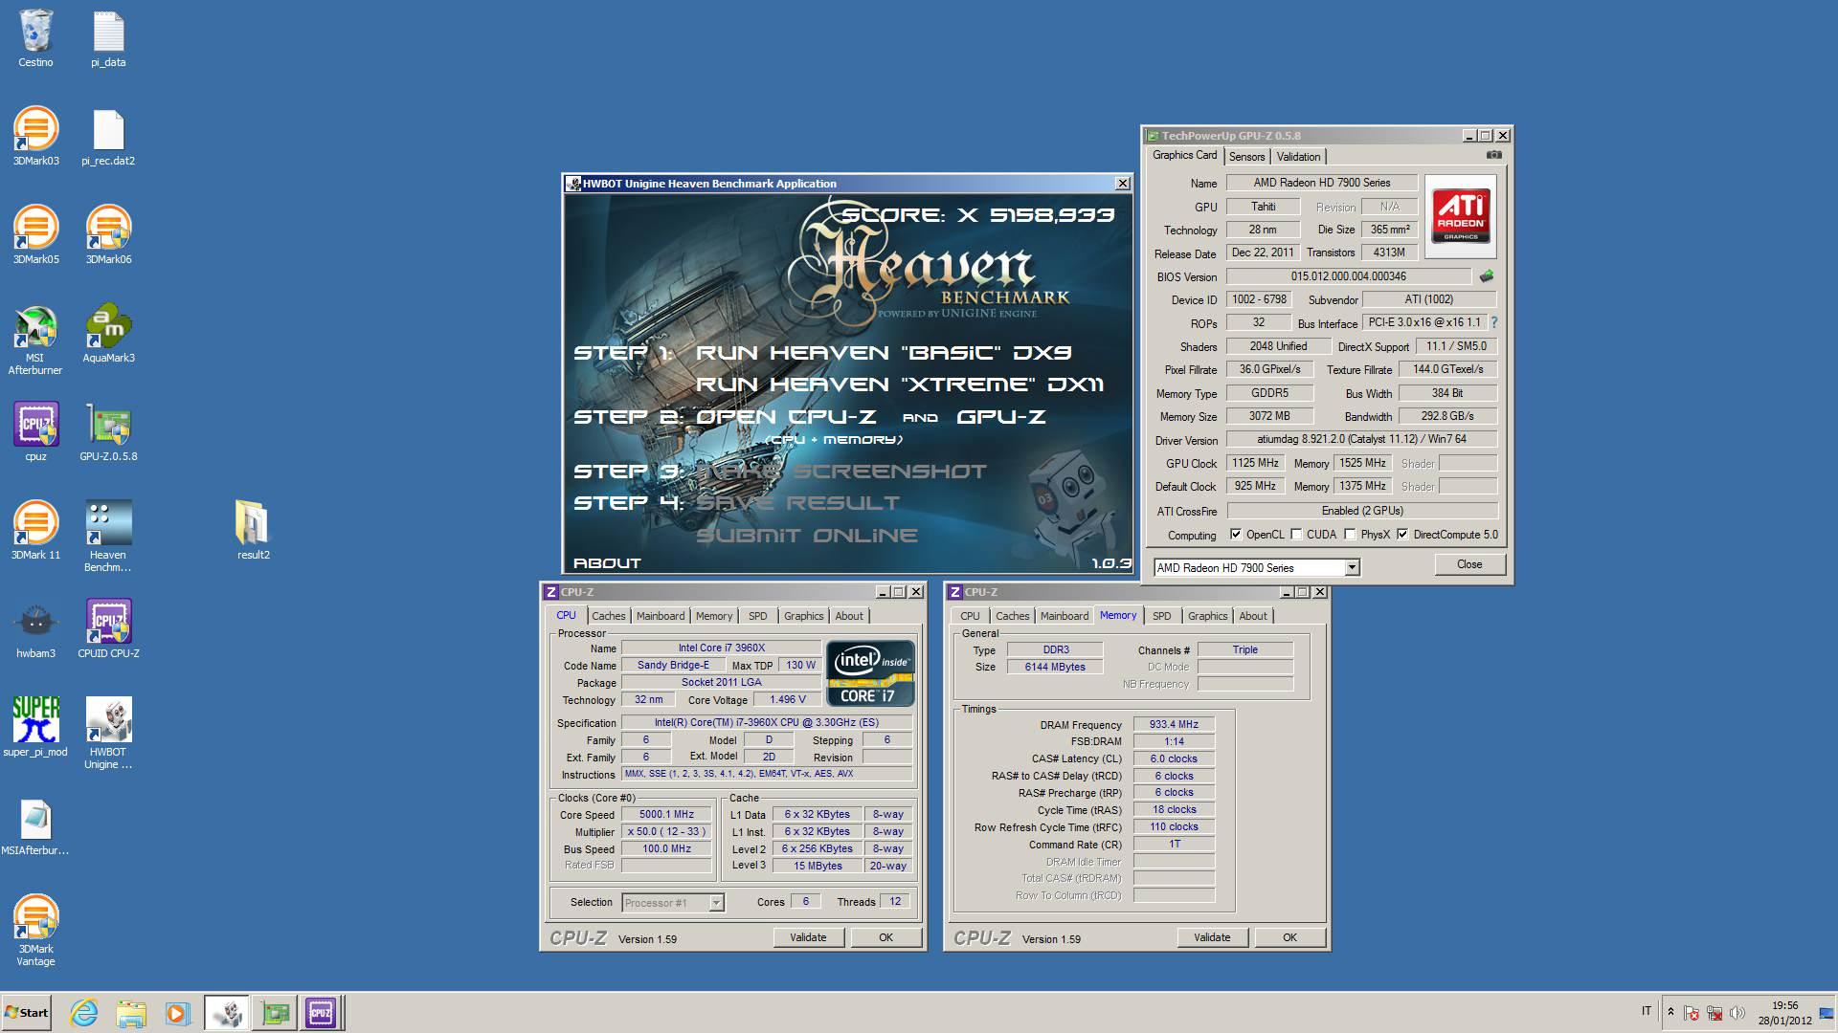1838x1033 pixels.
Task: Click the Windows Start button
Action: point(26,1012)
